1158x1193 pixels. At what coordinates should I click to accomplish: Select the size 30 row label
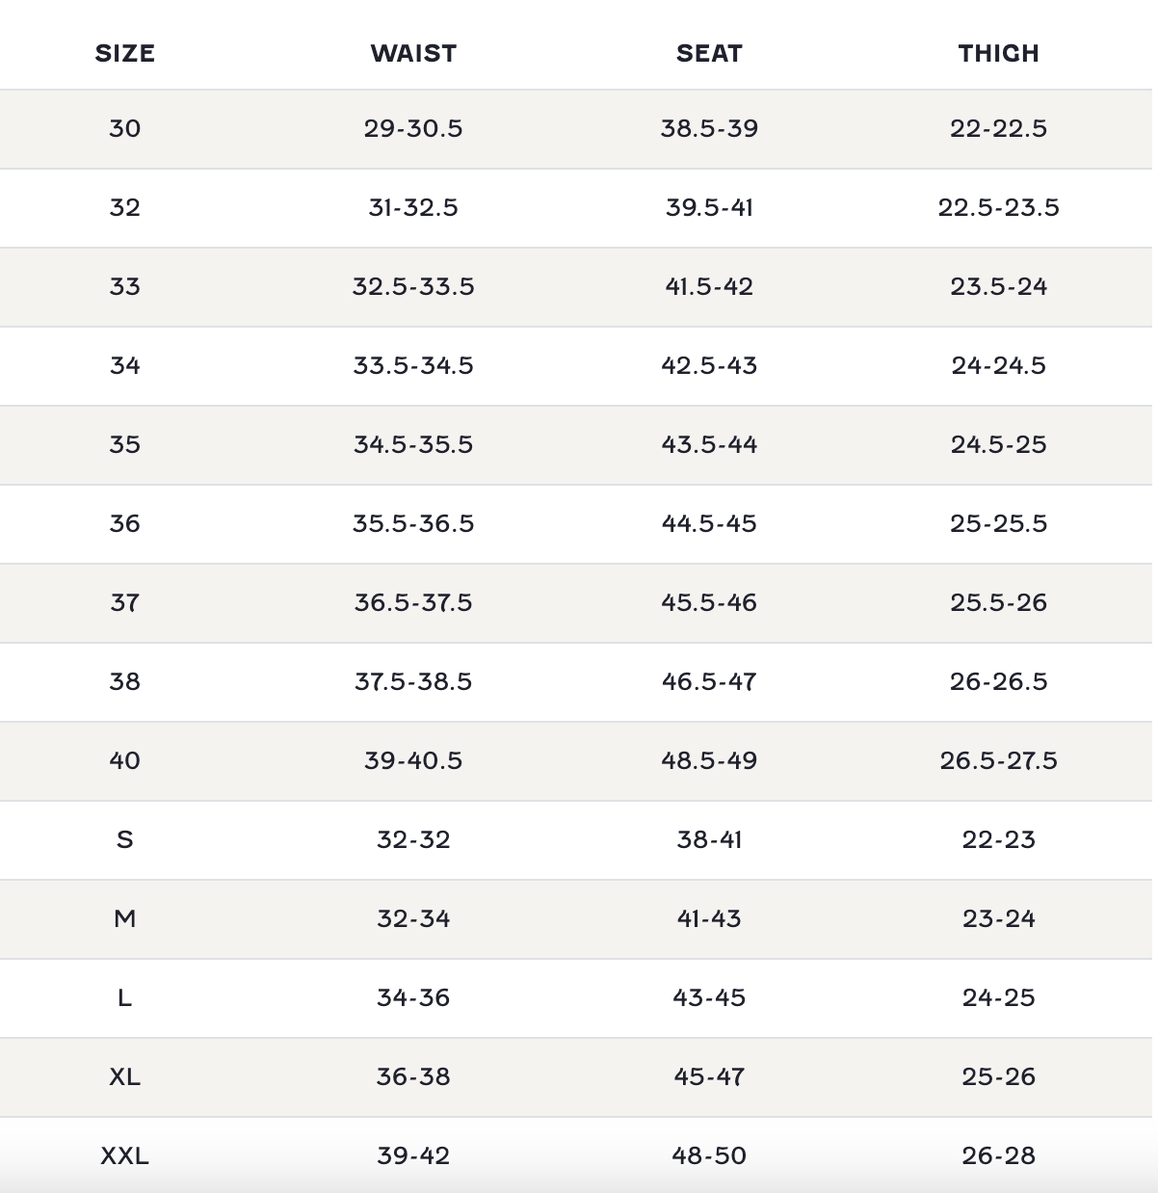click(124, 128)
